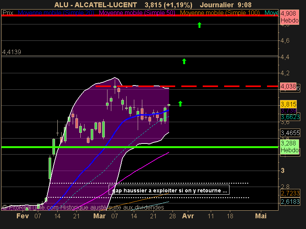Click the 3,4655 price tag
The image size is (306, 229).
[290, 133]
